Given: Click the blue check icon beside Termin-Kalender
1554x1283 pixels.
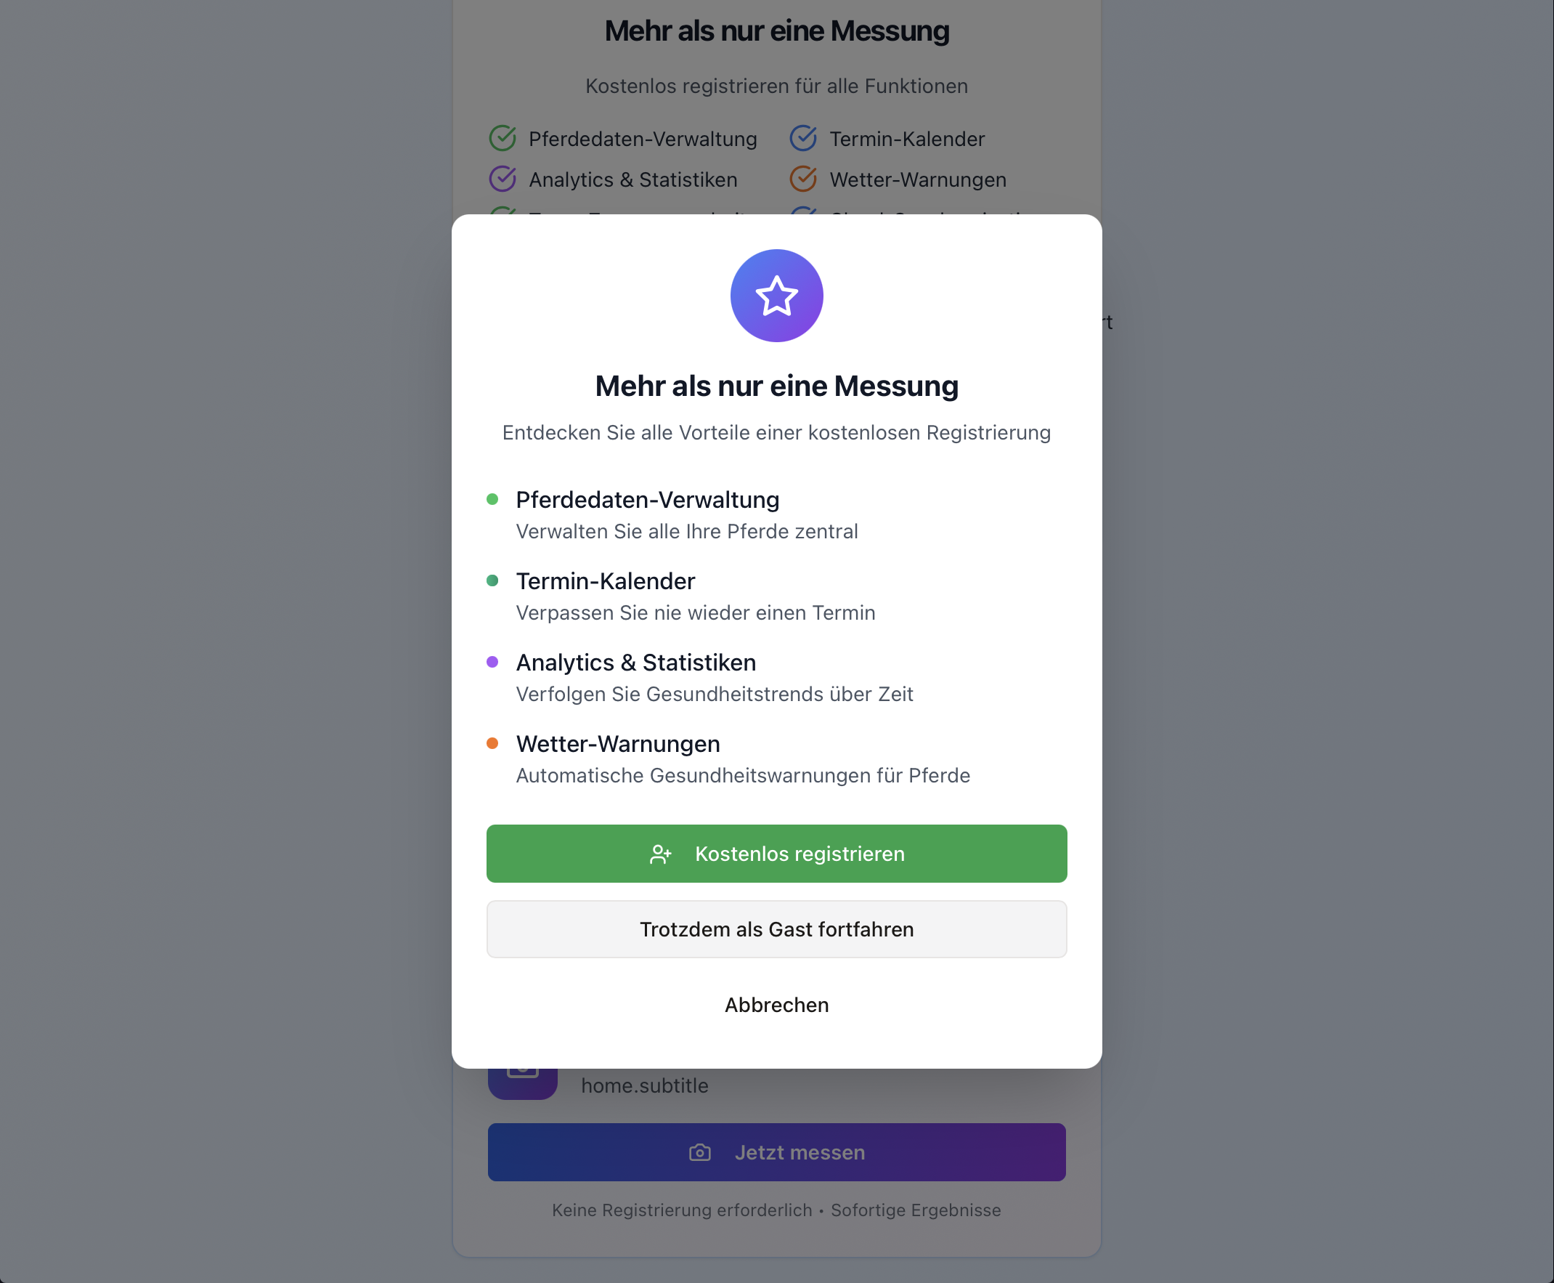Looking at the screenshot, I should coord(803,138).
